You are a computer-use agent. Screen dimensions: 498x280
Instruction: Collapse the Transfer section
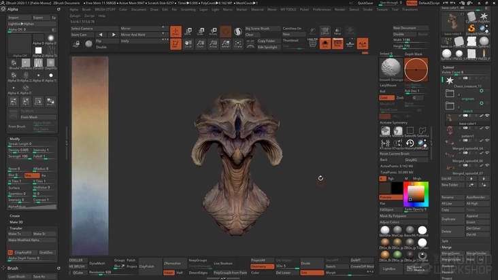pyautogui.click(x=16, y=228)
